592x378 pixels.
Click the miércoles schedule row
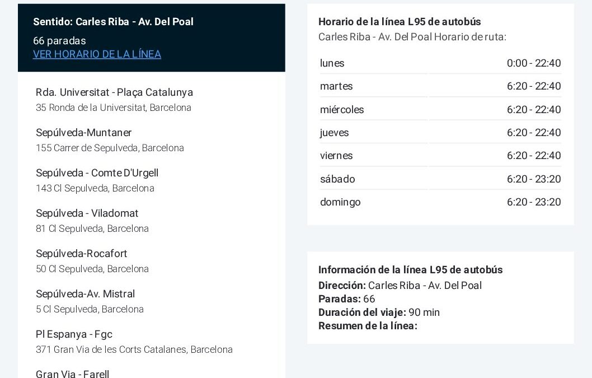click(x=440, y=110)
